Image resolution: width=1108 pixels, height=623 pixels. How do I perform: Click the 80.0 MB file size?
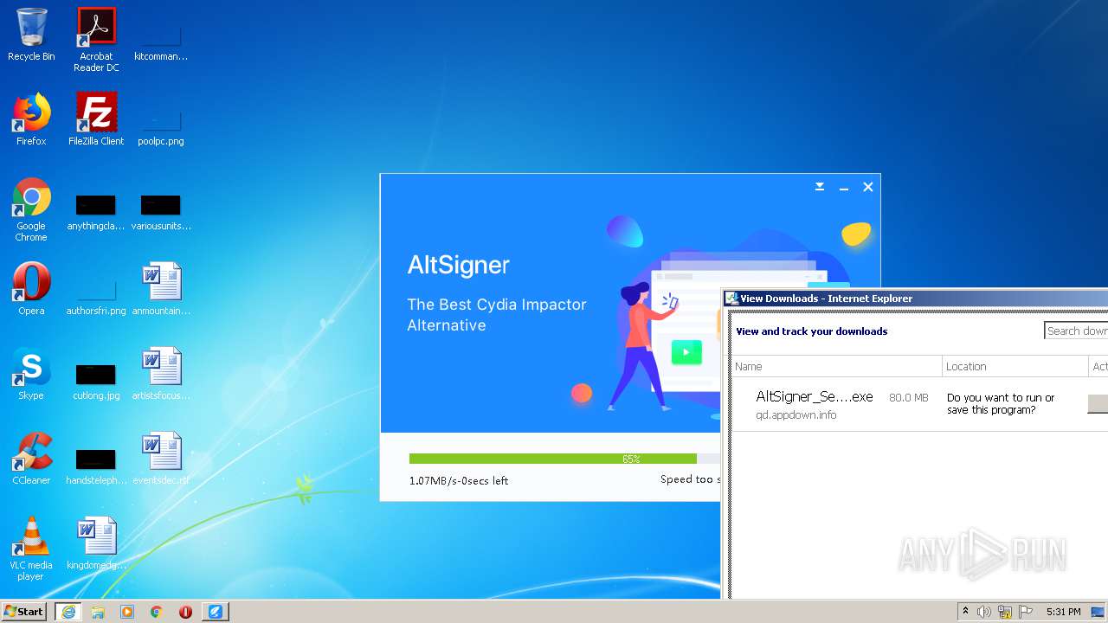908,397
